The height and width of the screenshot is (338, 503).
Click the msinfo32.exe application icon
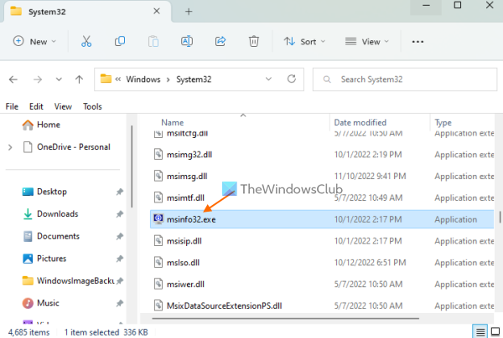(x=158, y=219)
